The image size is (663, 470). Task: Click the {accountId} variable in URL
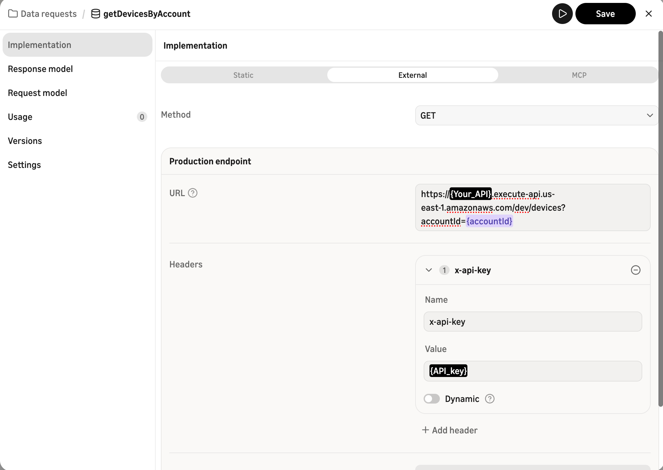(489, 221)
